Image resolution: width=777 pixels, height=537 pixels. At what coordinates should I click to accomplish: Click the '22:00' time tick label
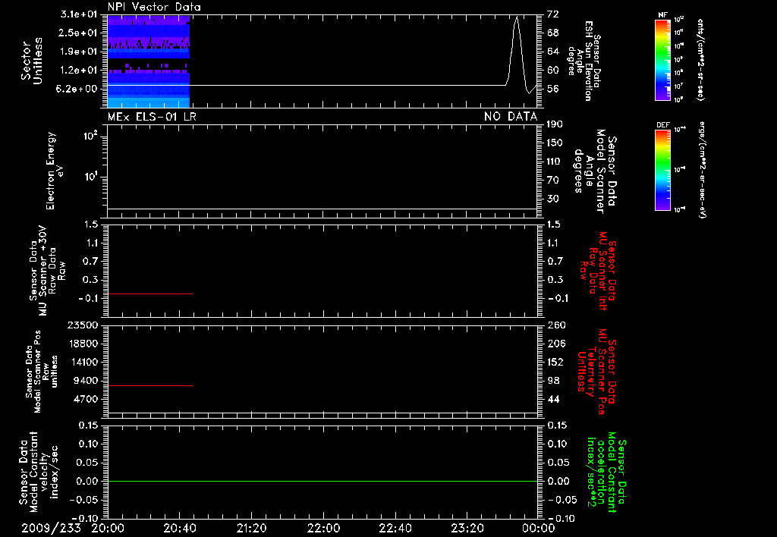click(323, 528)
